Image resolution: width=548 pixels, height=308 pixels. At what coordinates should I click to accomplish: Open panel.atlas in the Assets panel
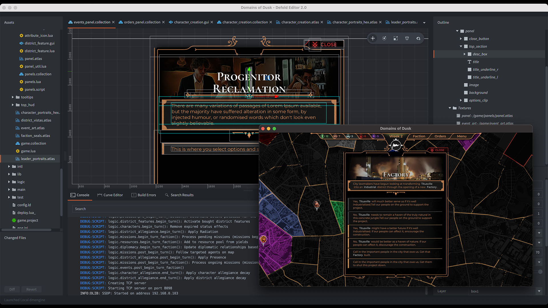tap(33, 58)
